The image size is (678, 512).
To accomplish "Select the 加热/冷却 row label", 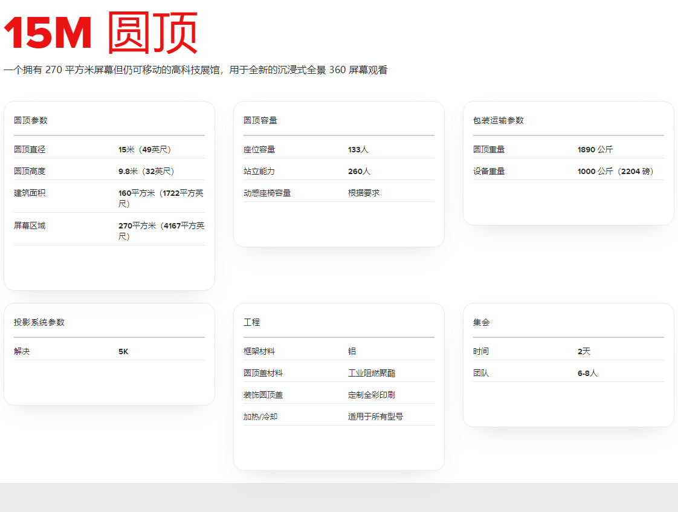I will 260,416.
